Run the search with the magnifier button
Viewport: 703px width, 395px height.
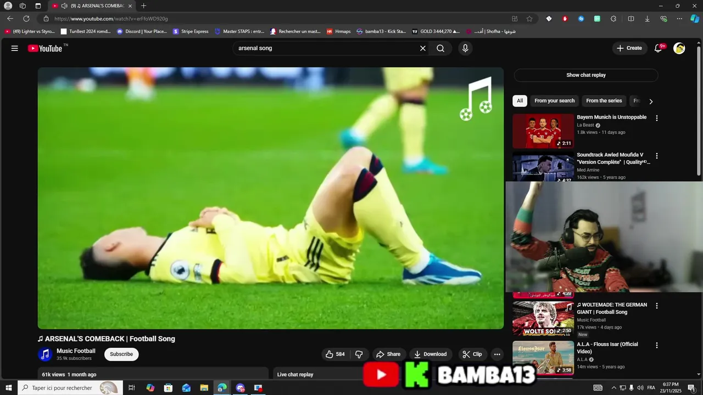click(x=440, y=48)
